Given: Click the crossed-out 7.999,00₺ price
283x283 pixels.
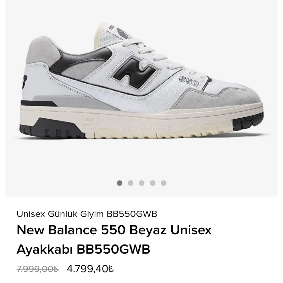Looking at the screenshot, I should (37, 269).
